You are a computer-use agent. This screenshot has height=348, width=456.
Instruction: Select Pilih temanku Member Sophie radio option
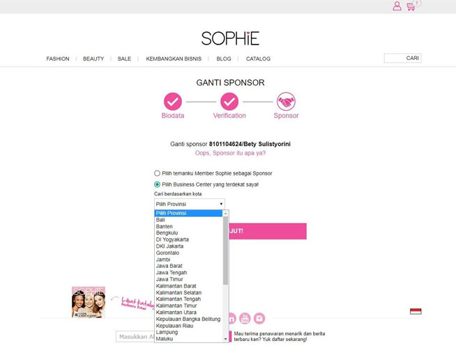(x=157, y=173)
